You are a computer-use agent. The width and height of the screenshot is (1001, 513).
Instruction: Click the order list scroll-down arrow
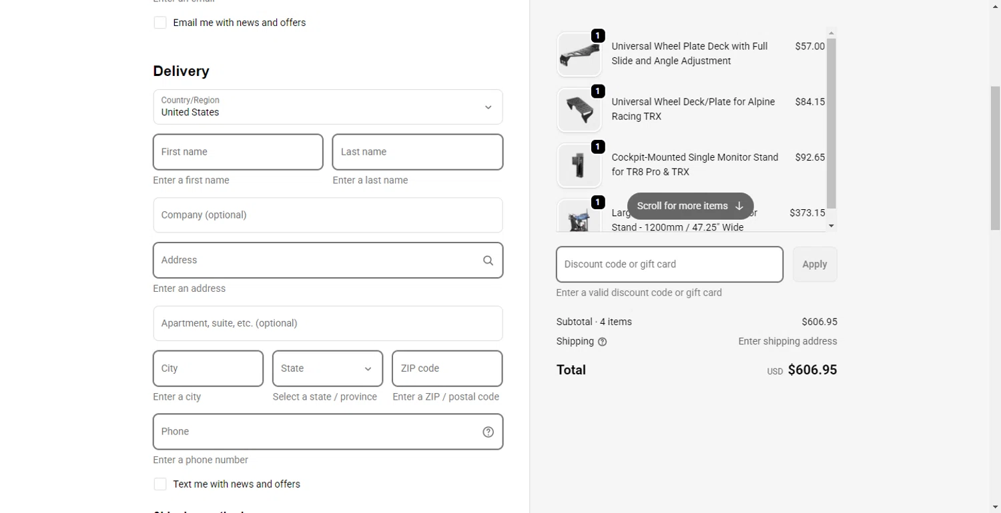point(831,226)
